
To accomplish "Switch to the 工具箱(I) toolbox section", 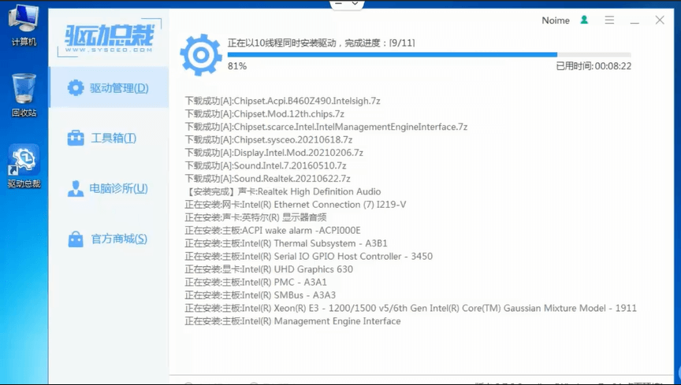I will (103, 139).
